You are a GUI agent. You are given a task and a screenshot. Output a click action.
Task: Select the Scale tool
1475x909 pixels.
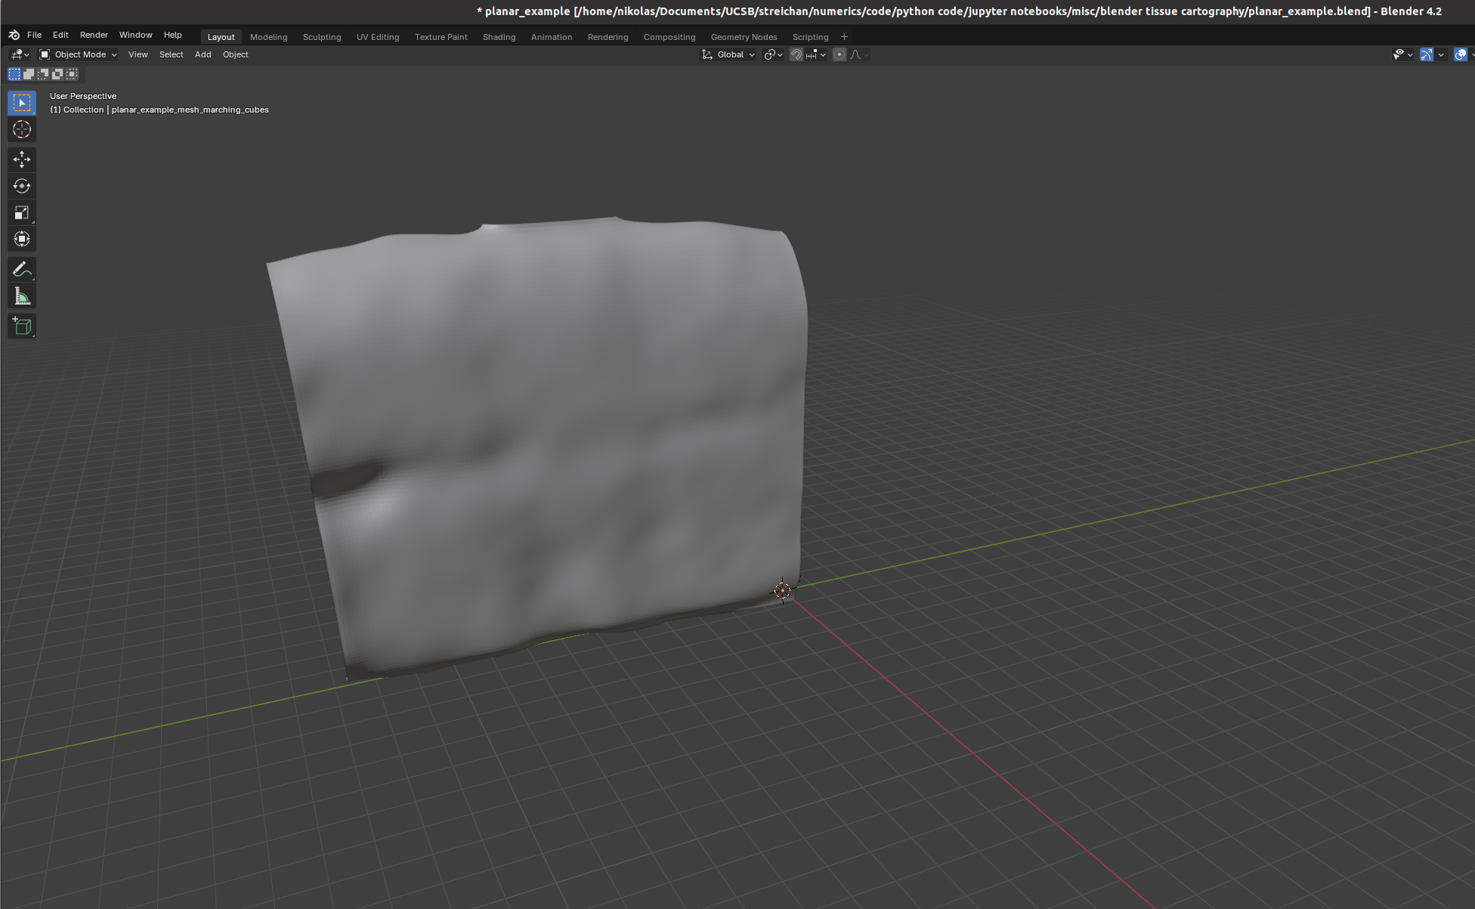[x=22, y=213]
